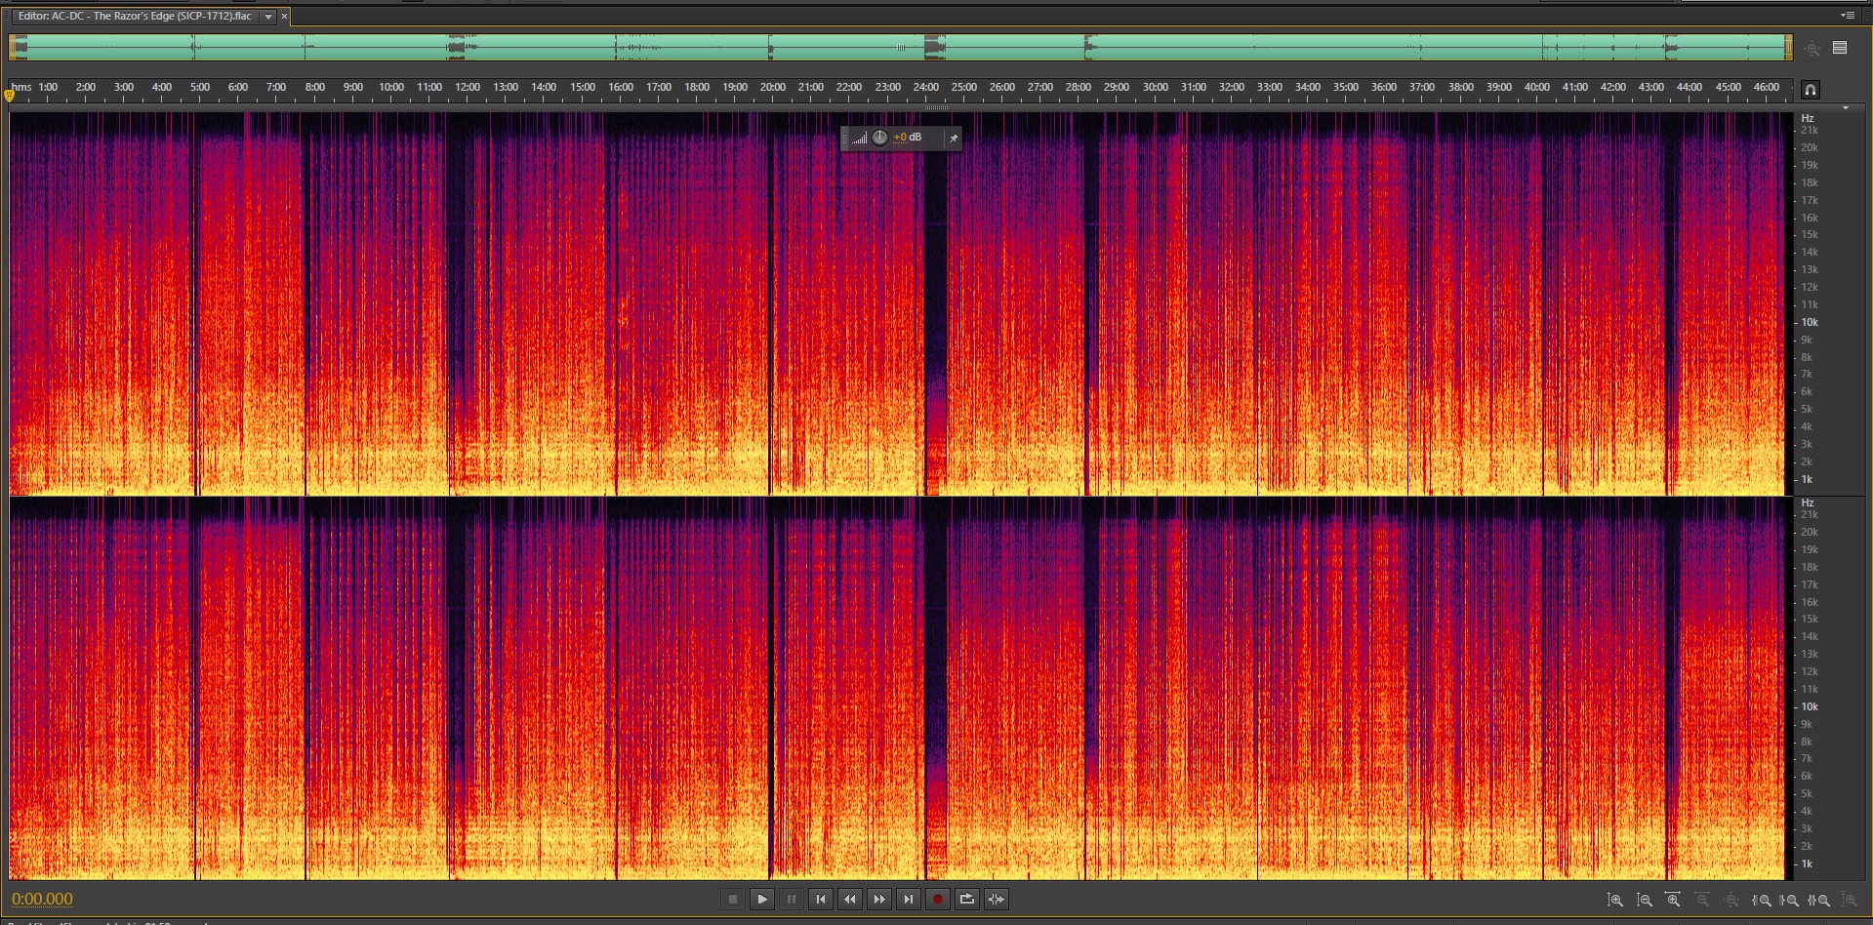Toggle snapping magnet icon by timeline

1810,90
